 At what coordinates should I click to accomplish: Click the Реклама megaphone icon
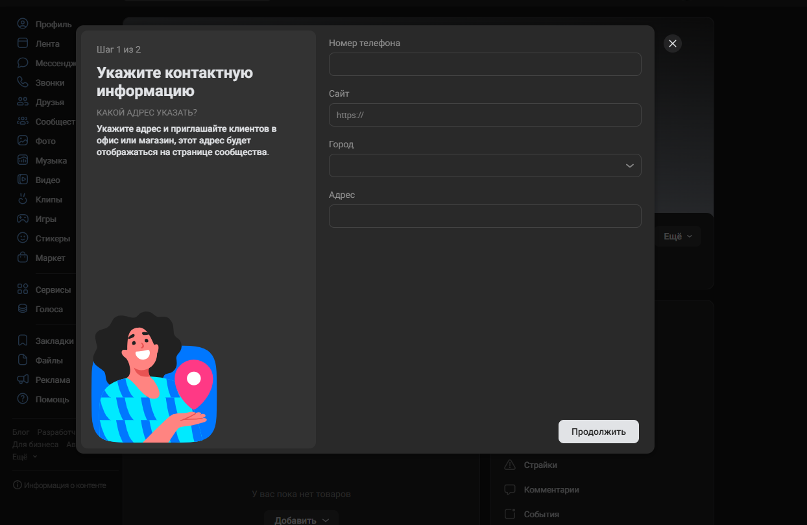(23, 380)
